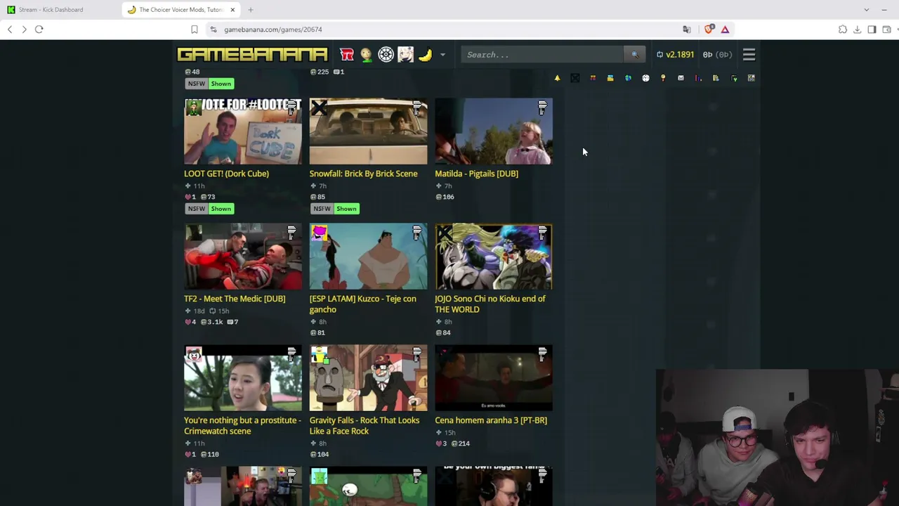Screen dimensions: 899x506
Task: Open TF2 - Meet The Medic [DUB] link
Action: pyautogui.click(x=235, y=299)
